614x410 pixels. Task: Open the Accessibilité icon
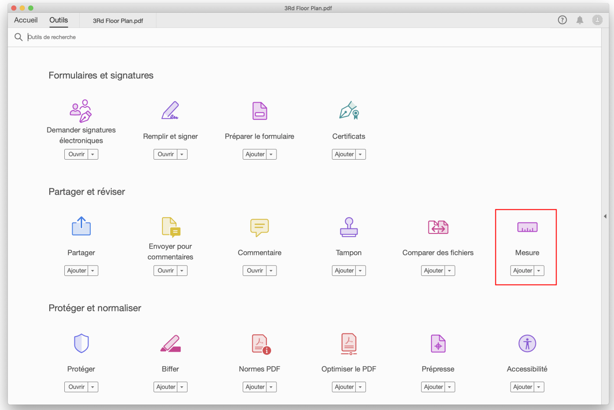point(527,343)
